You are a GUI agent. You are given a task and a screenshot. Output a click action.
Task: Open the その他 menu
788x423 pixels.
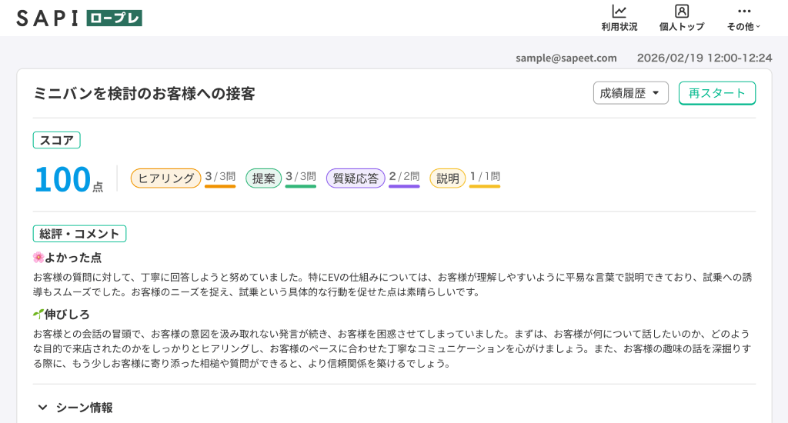[x=743, y=18]
